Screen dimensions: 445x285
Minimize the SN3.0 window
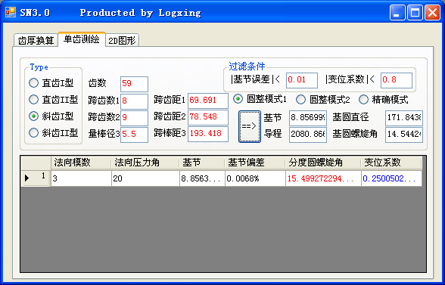point(397,13)
